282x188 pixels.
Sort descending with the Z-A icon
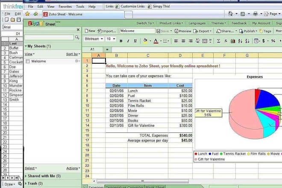click(x=247, y=41)
